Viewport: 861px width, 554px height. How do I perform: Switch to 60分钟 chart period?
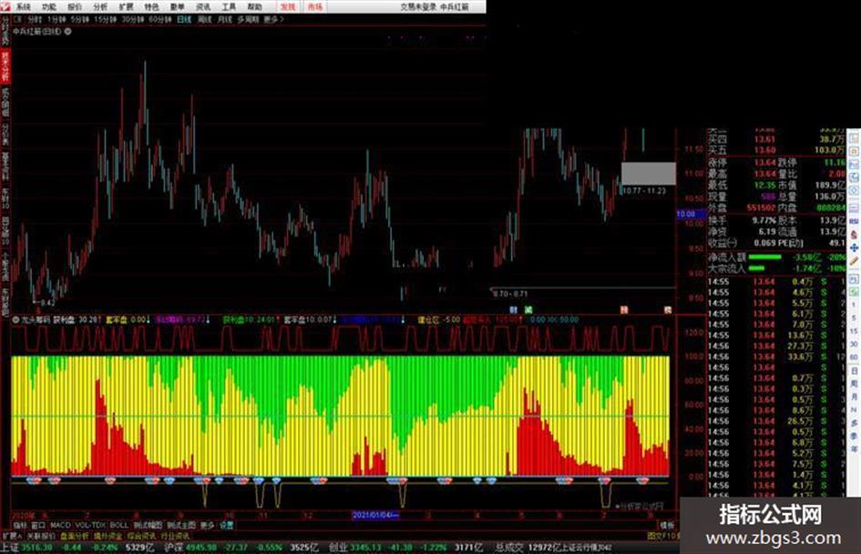click(x=160, y=19)
